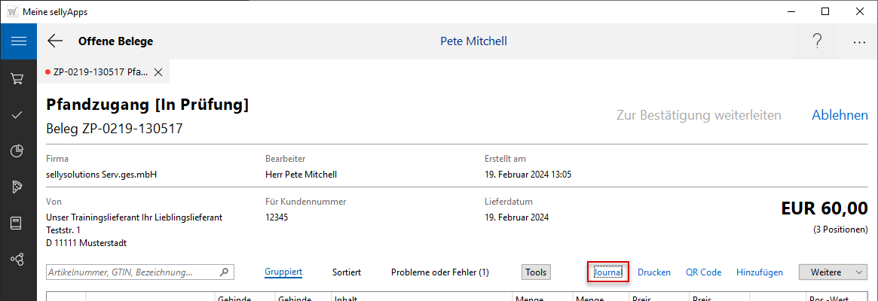Viewport: 878px width, 301px height.
Task: Click the checkmark sidebar icon
Action: point(18,115)
